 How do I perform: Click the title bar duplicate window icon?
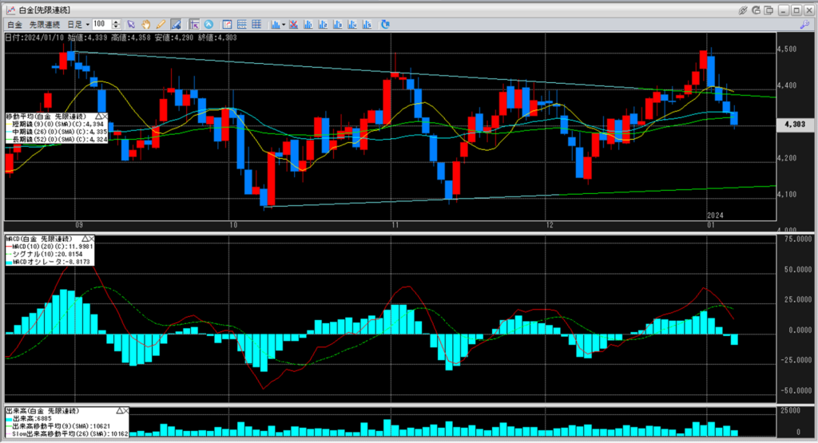click(x=769, y=10)
